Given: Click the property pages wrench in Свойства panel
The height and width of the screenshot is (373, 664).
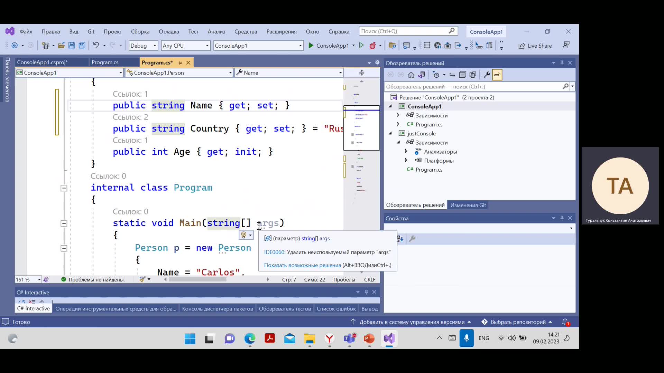Looking at the screenshot, I should (x=412, y=239).
